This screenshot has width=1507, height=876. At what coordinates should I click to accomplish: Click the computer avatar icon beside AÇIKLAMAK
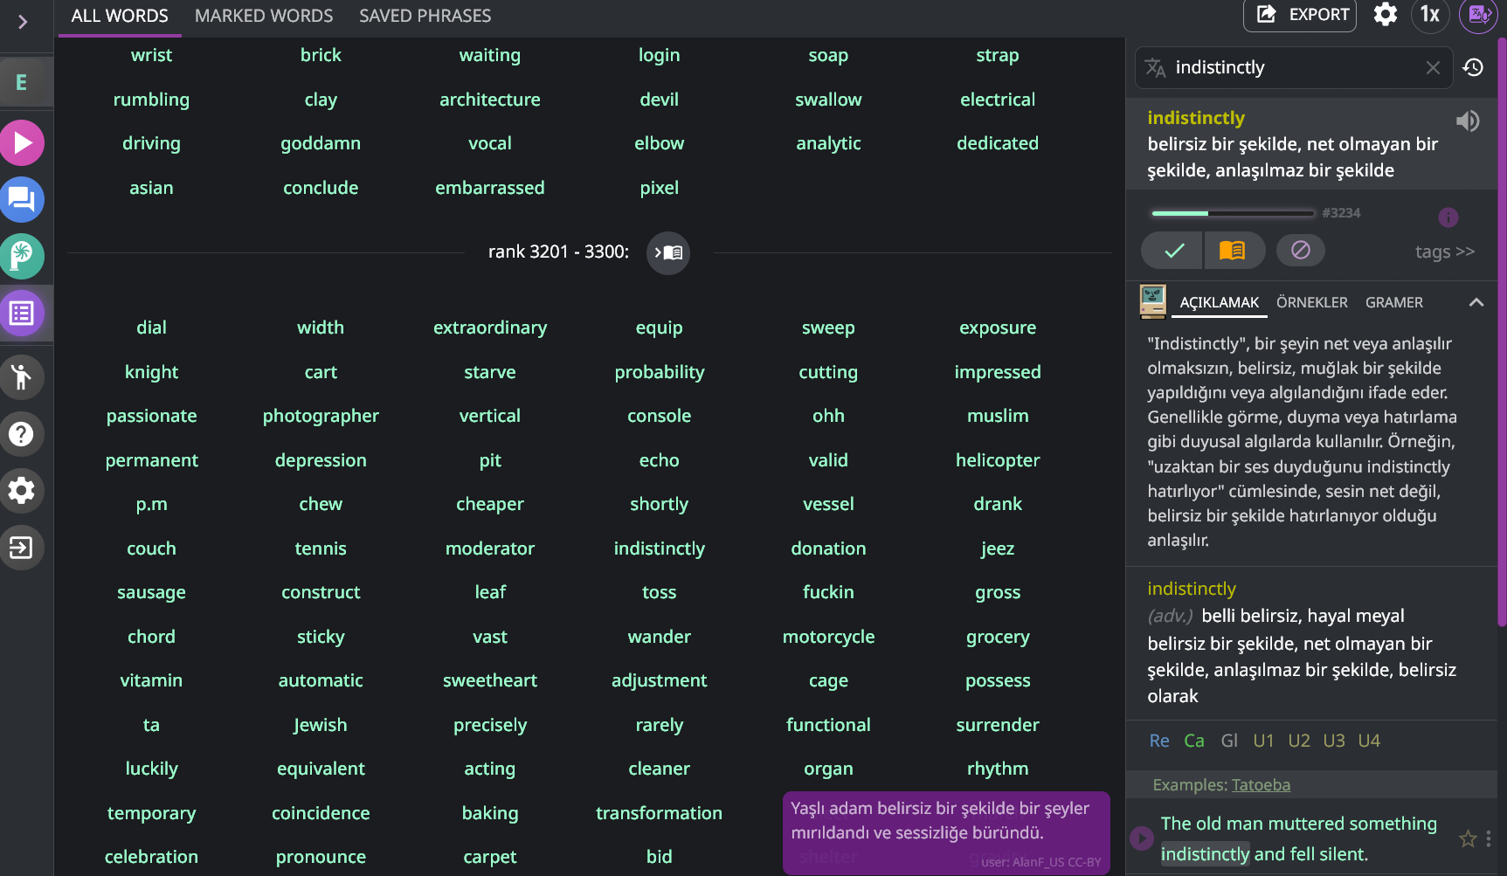click(1153, 302)
